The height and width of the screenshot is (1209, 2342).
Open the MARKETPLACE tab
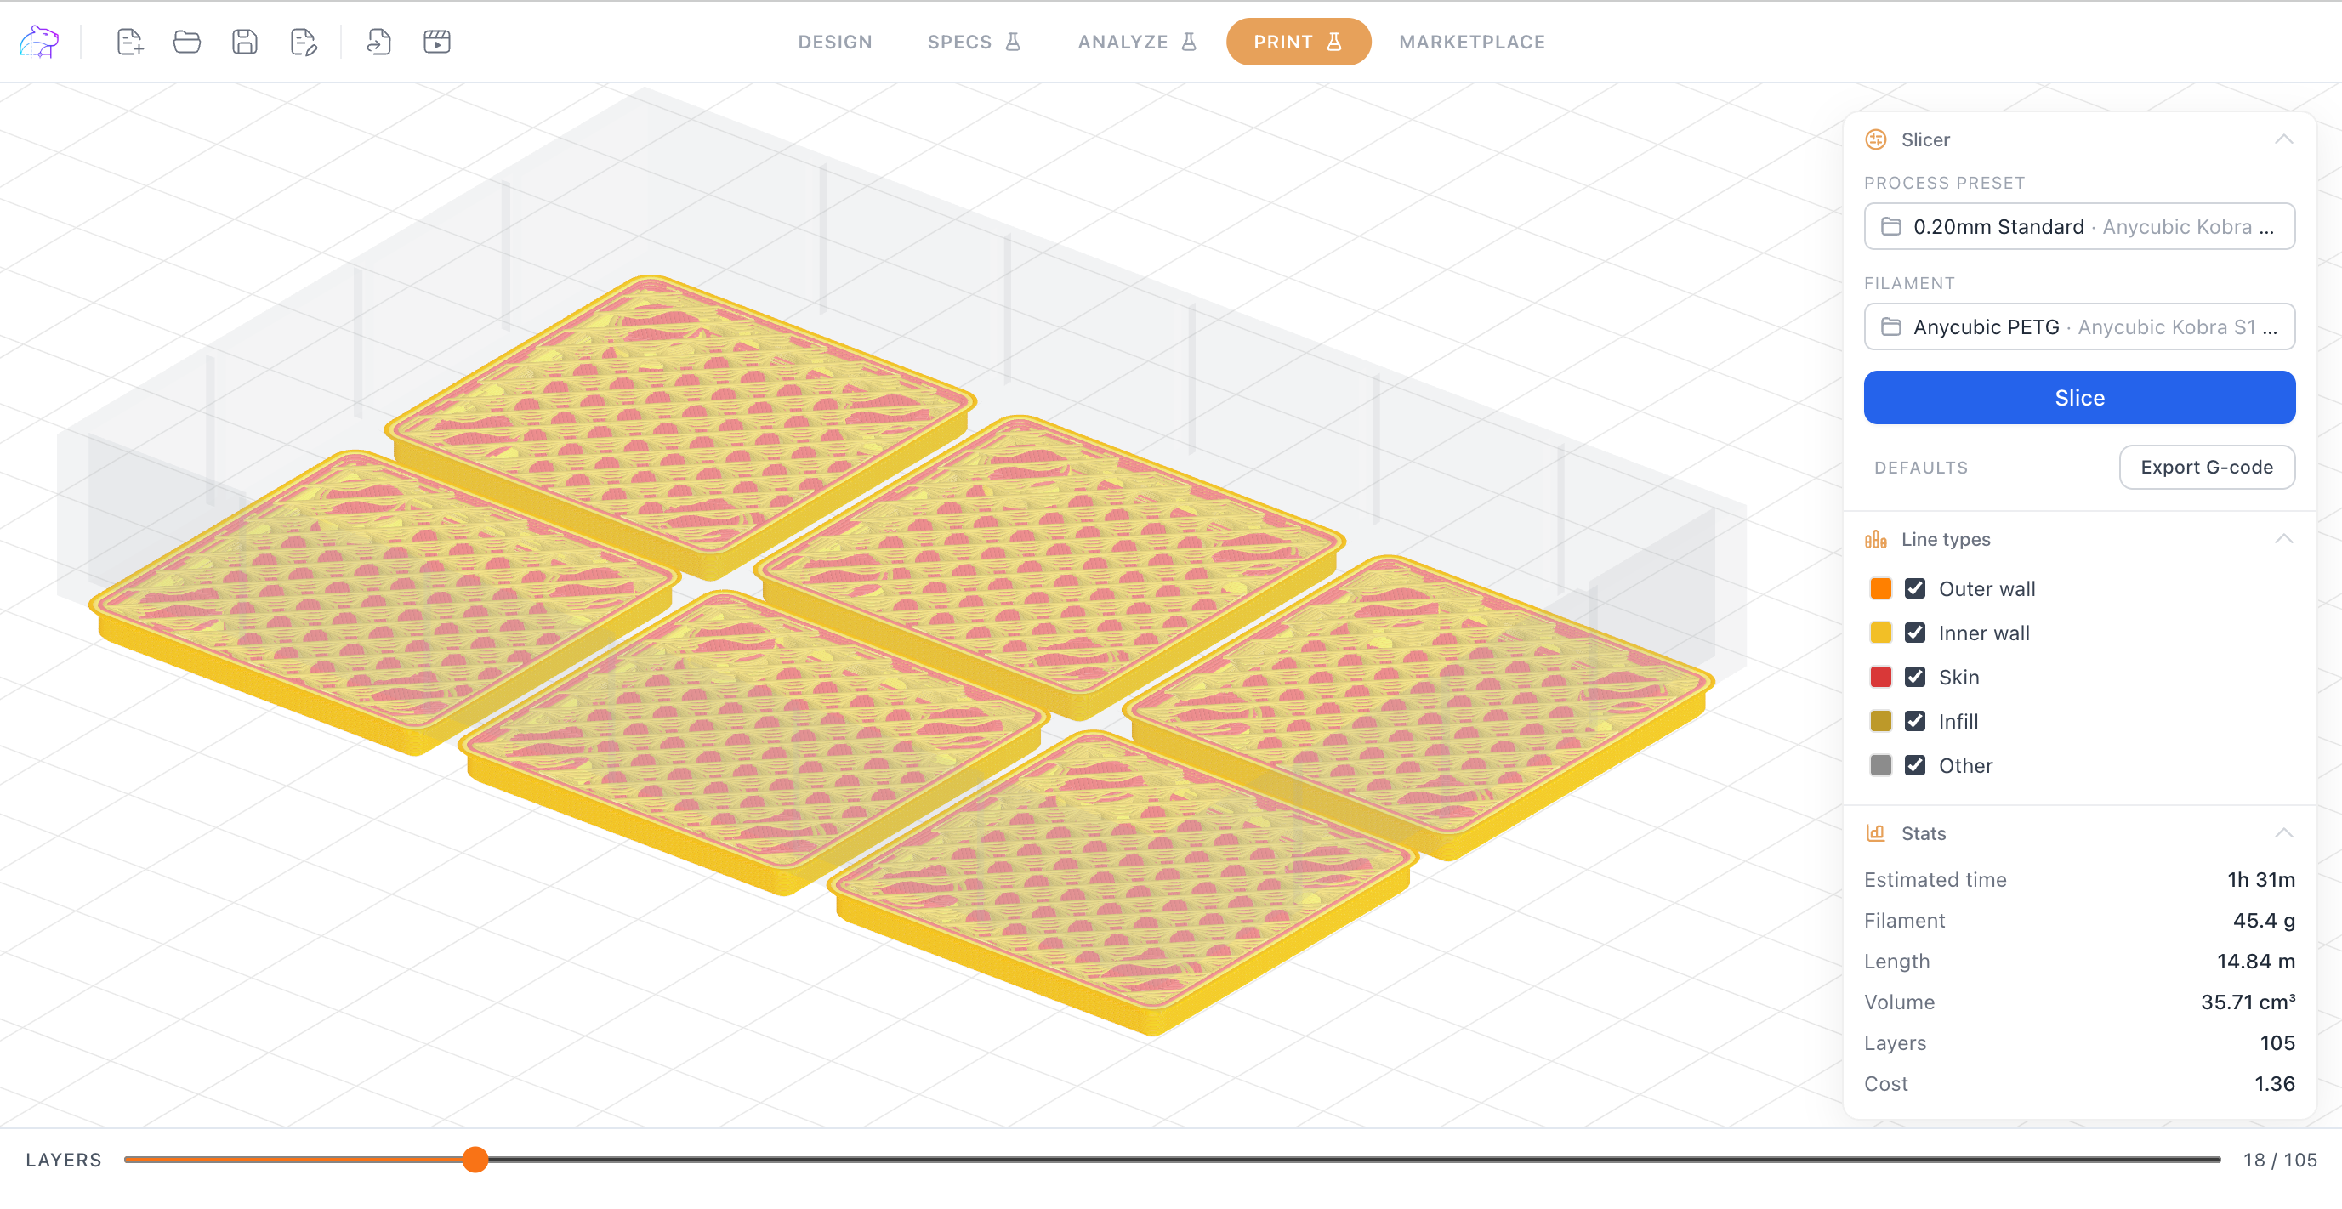1472,42
